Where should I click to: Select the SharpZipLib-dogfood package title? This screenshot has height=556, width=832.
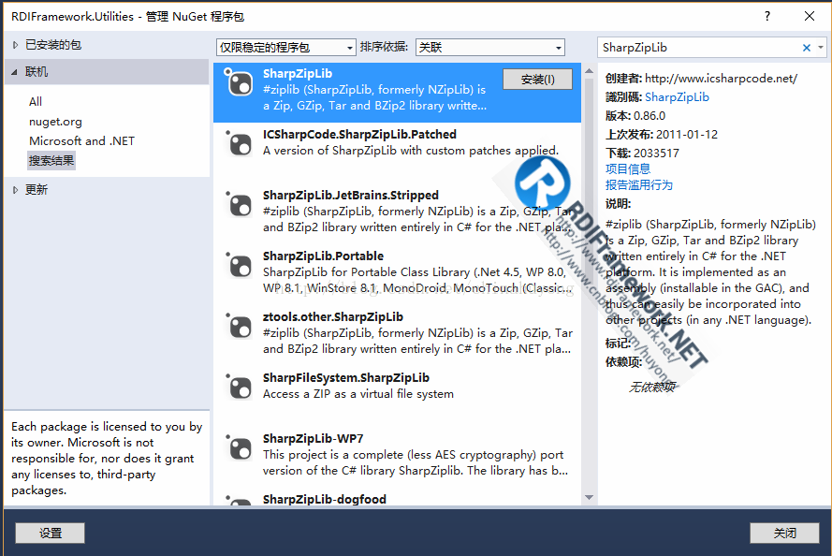pos(325,499)
